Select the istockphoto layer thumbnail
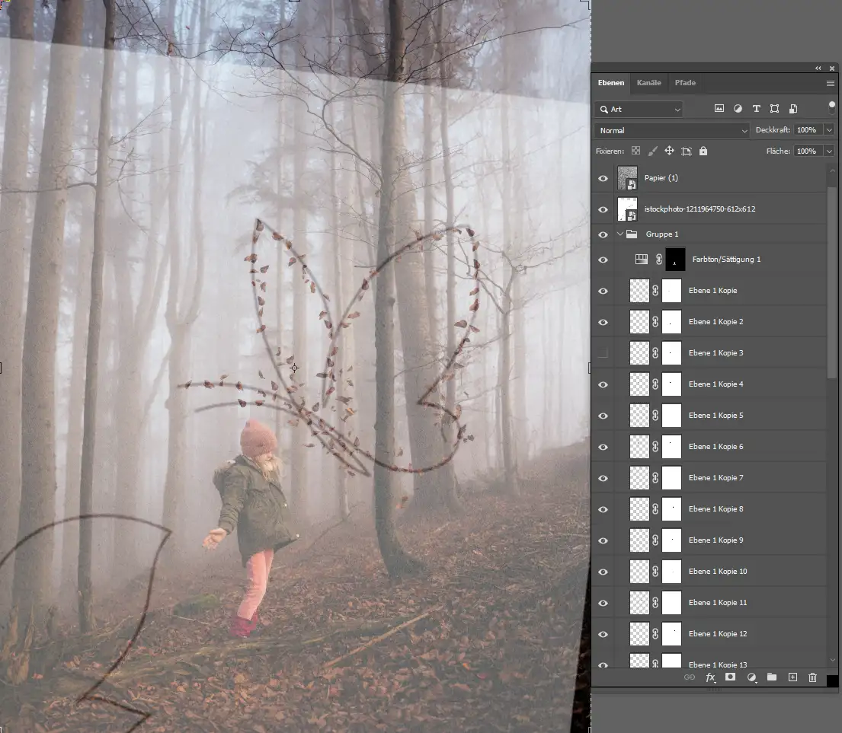The height and width of the screenshot is (733, 842). tap(627, 209)
